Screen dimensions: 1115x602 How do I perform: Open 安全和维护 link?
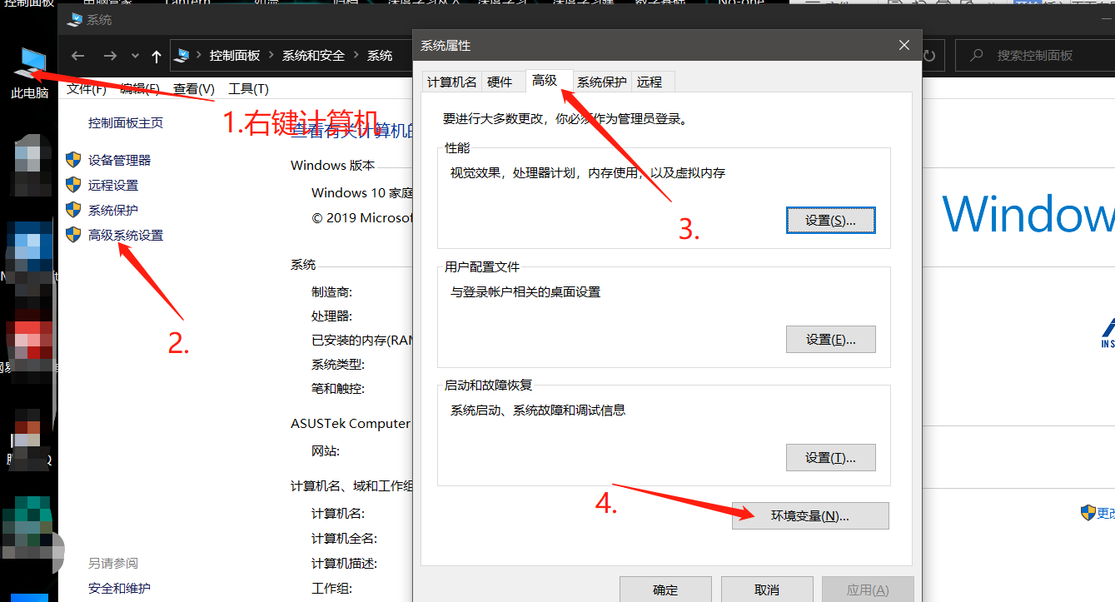120,589
